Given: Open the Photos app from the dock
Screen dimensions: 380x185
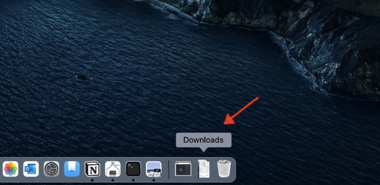Looking at the screenshot, I should click(x=10, y=169).
